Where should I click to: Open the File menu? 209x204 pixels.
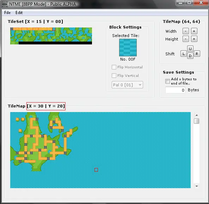7,13
